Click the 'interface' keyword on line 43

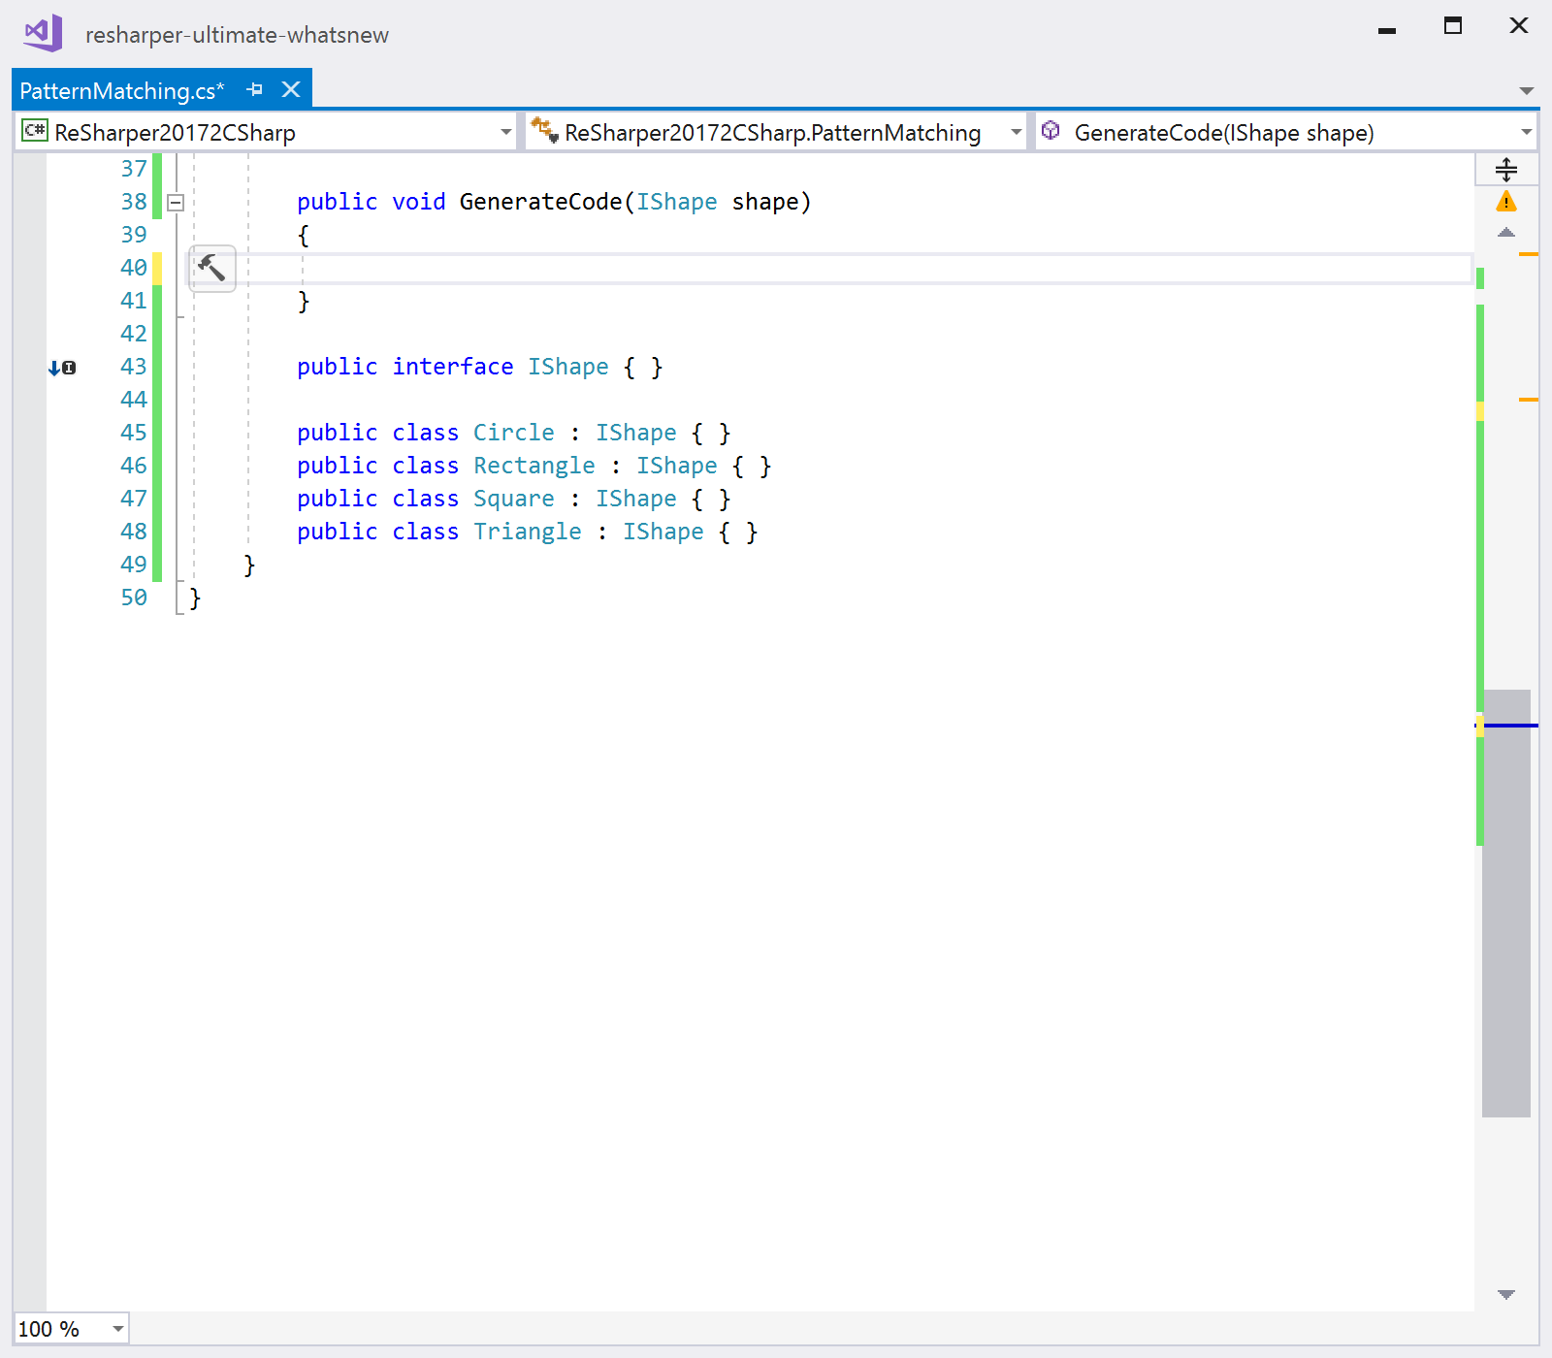(453, 367)
